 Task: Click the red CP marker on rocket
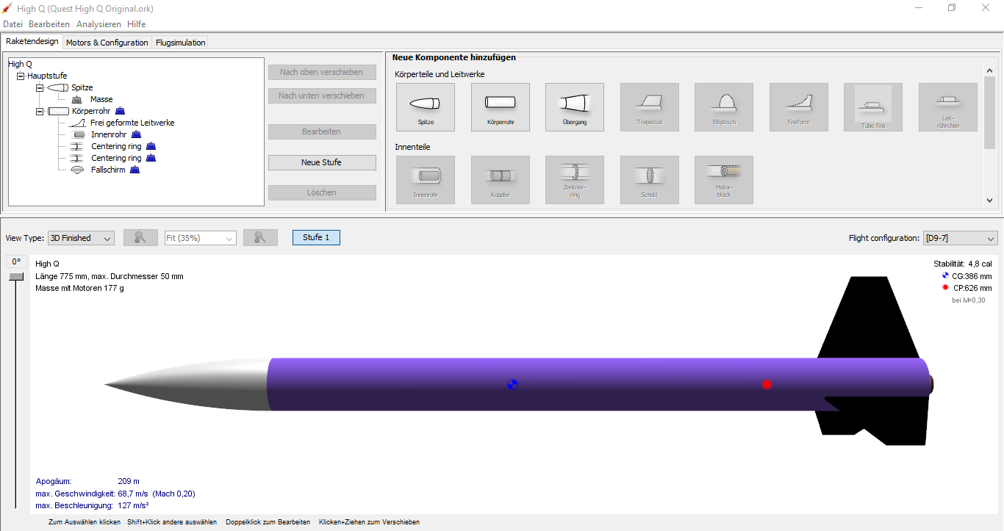[767, 384]
